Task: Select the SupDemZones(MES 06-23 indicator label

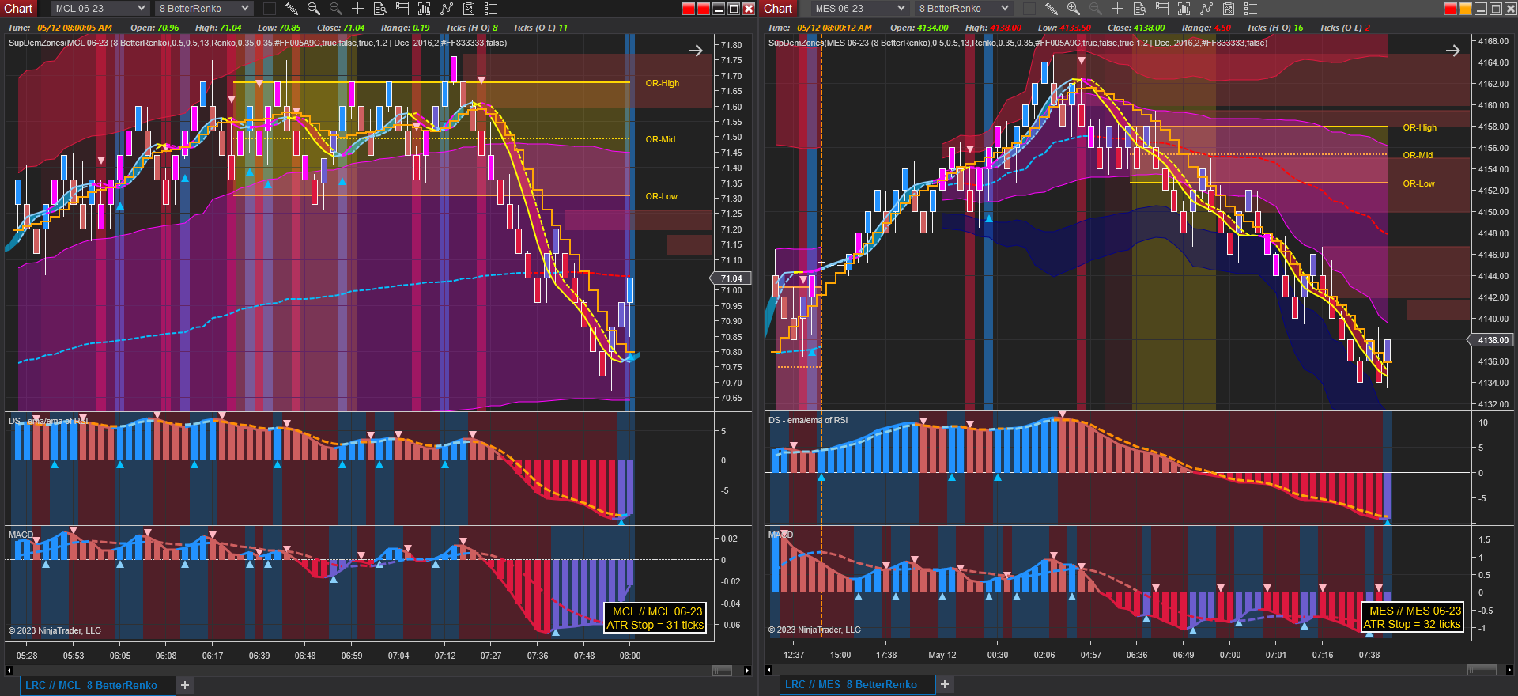Action: (x=1018, y=43)
